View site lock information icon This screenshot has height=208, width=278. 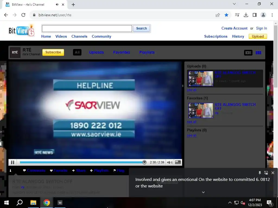pyautogui.click(x=34, y=15)
